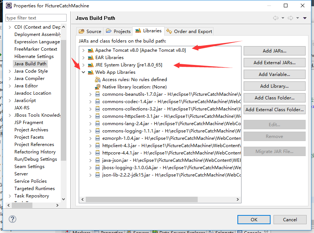The image size is (314, 233).
Task: Open the forward history dropdown arrow
Action: click(x=297, y=18)
